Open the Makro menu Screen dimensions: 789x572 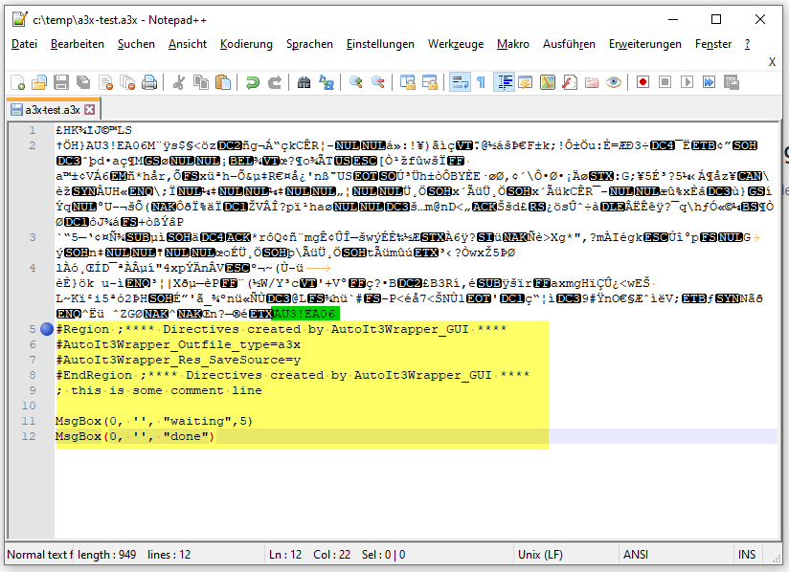513,44
